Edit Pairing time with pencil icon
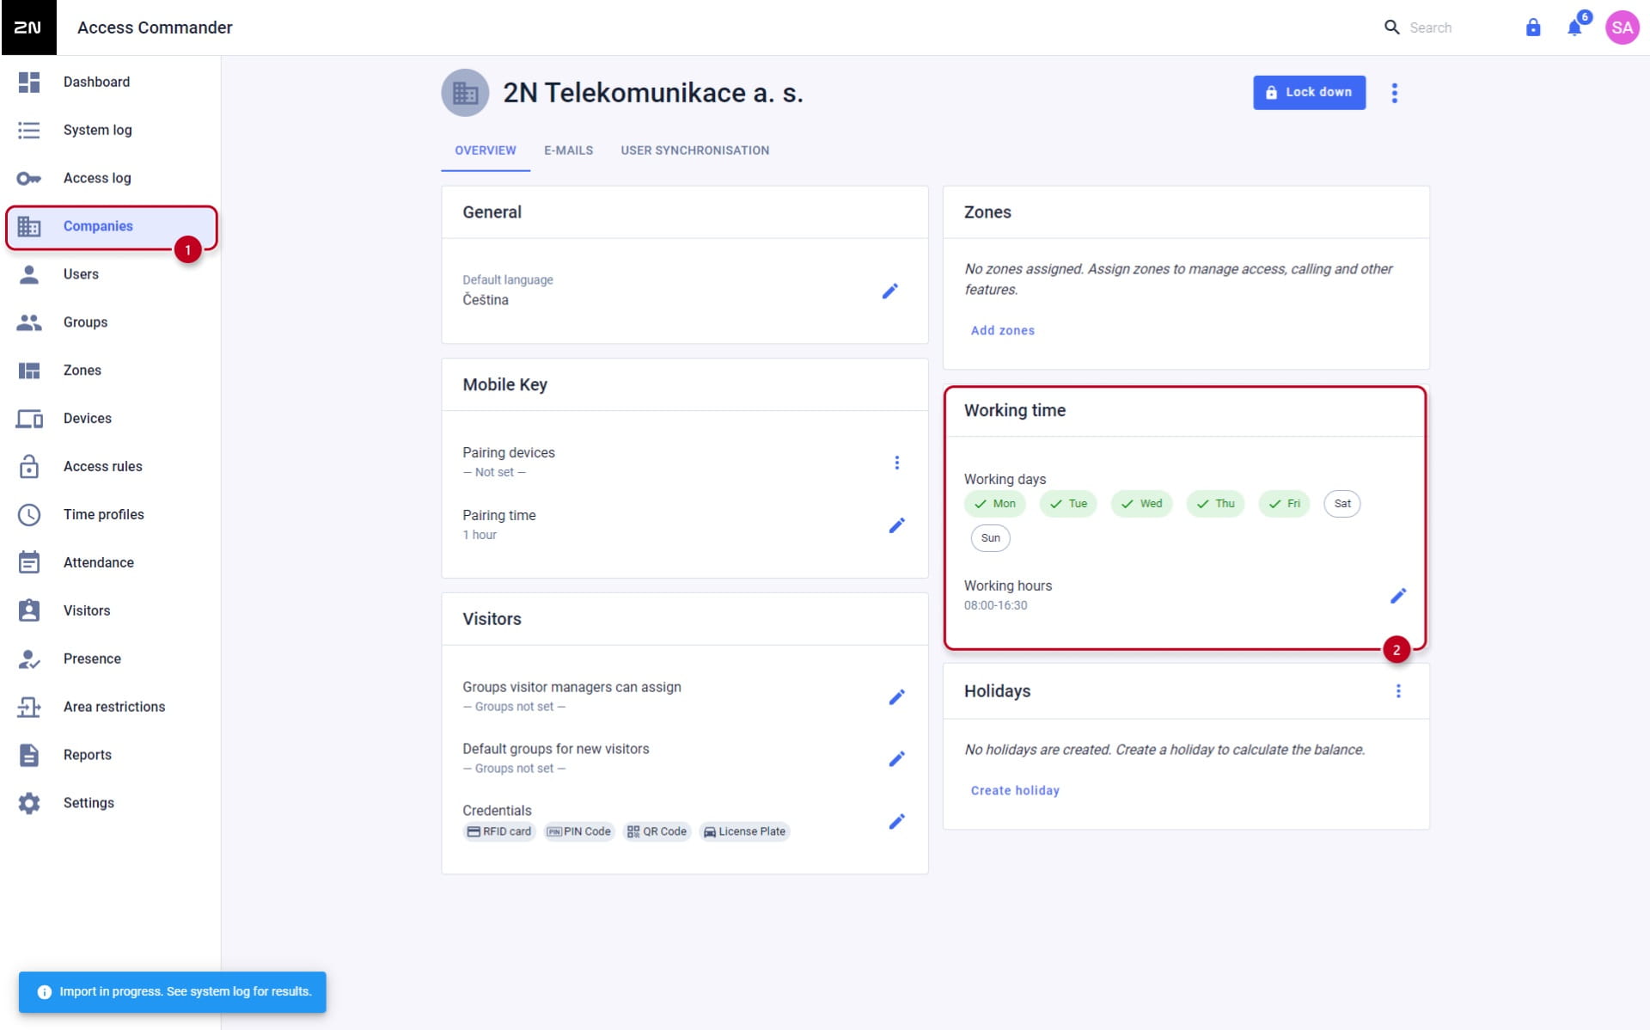The height and width of the screenshot is (1030, 1650). click(x=896, y=525)
